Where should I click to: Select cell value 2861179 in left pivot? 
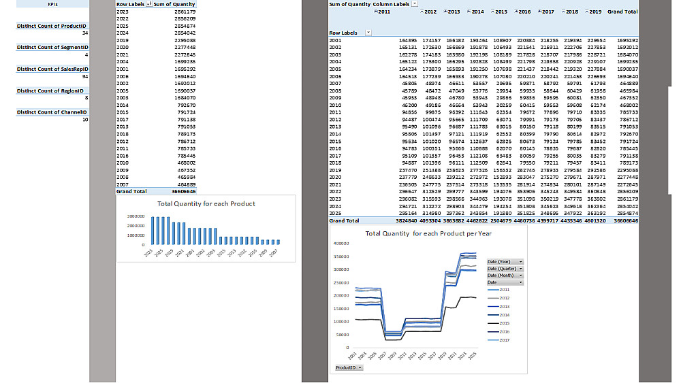[185, 12]
